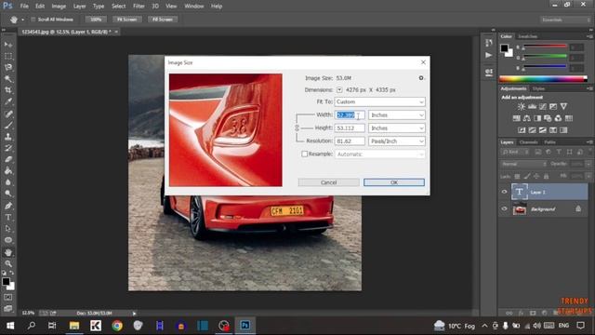Select the Healing Brush tool
Screen dimensions: 595x335
tap(8, 114)
